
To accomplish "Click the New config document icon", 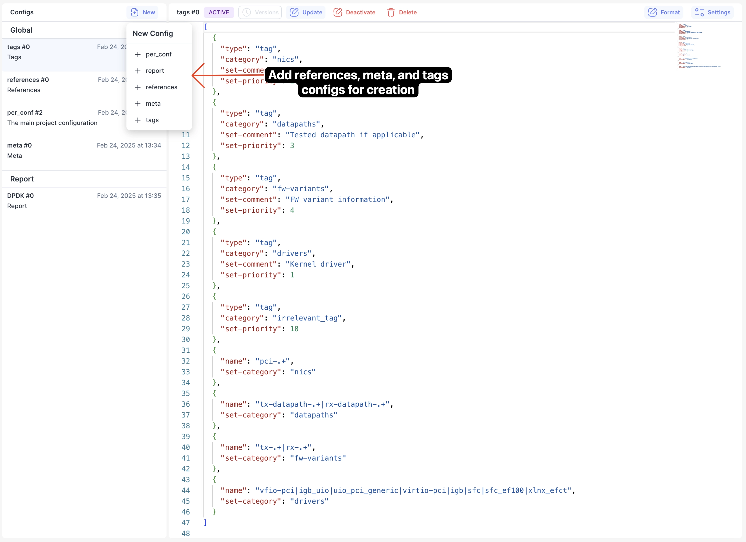I will 135,12.
